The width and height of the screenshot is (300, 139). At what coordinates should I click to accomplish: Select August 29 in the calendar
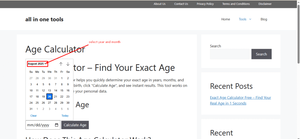(62, 103)
